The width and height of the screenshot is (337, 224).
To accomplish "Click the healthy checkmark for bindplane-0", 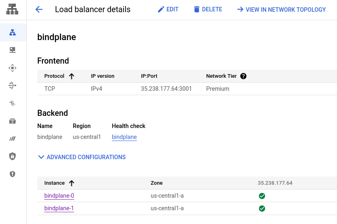I will click(262, 196).
